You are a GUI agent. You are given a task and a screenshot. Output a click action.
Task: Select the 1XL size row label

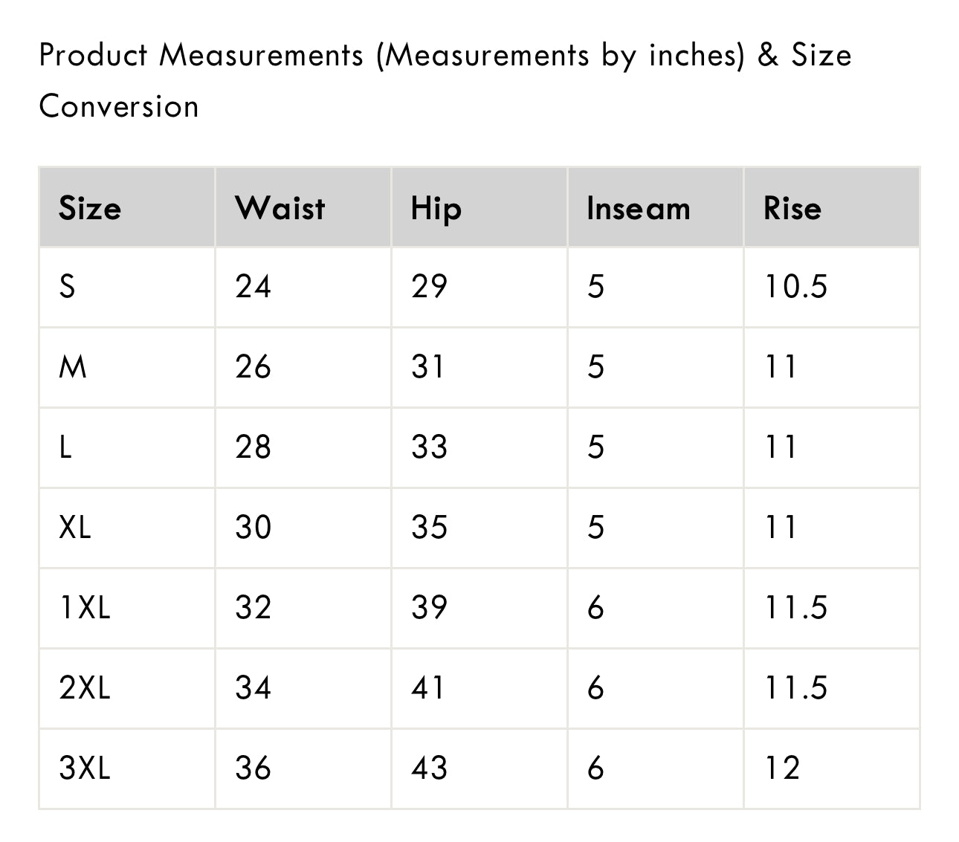pos(85,608)
